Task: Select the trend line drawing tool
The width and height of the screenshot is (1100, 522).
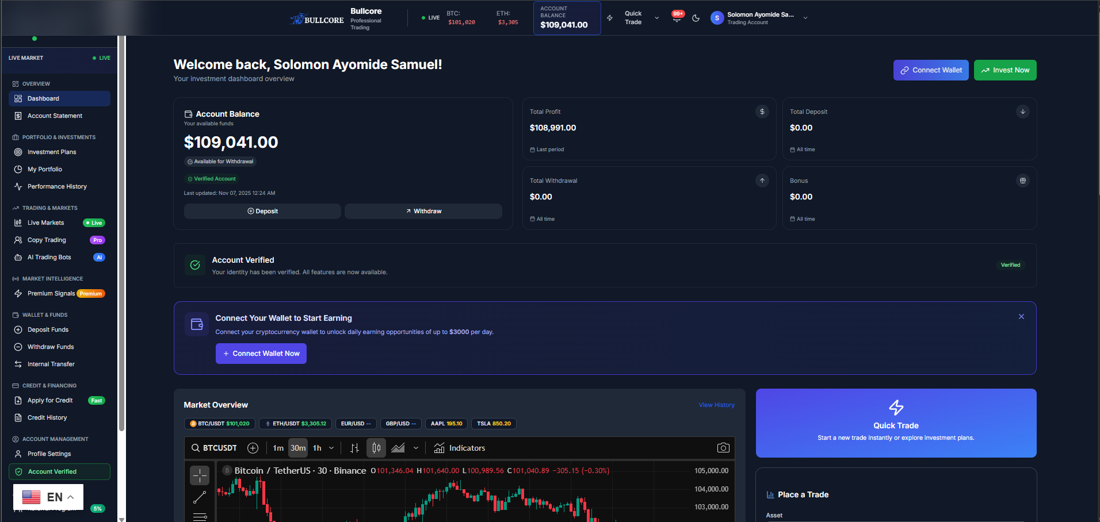Action: [200, 497]
